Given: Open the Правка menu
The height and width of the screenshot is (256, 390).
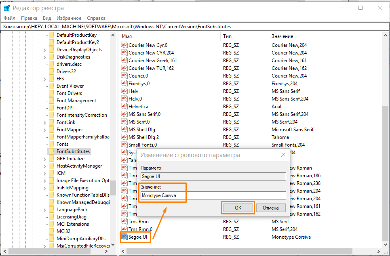Looking at the screenshot, I should (29, 18).
